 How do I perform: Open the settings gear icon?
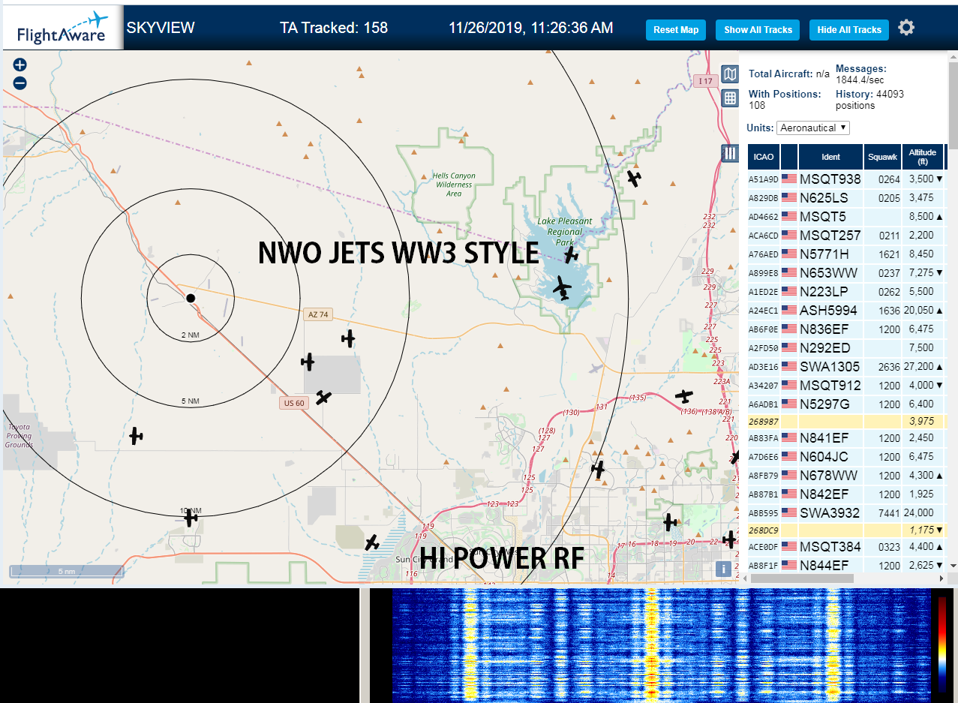[906, 29]
